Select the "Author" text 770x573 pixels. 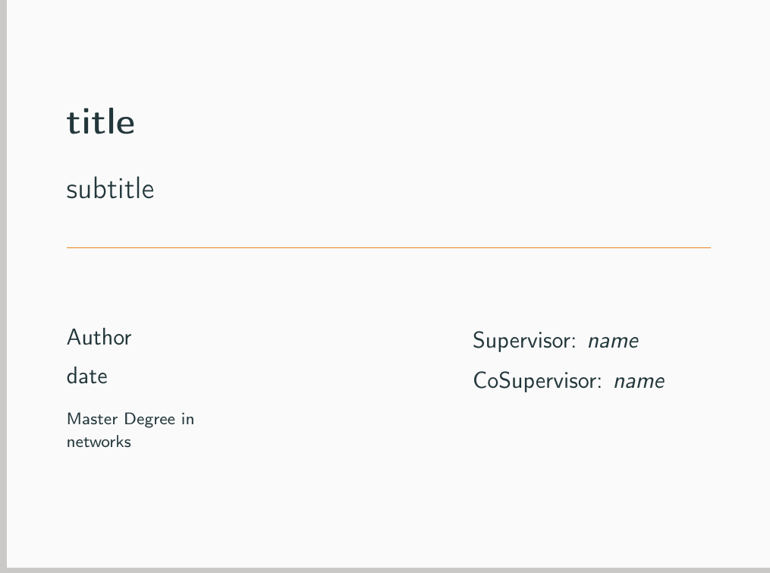point(99,337)
